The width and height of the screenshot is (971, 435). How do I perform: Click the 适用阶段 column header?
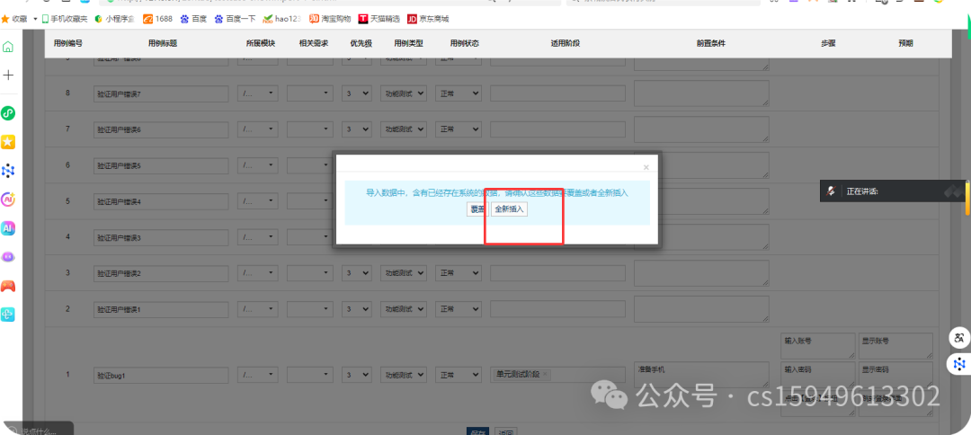565,44
